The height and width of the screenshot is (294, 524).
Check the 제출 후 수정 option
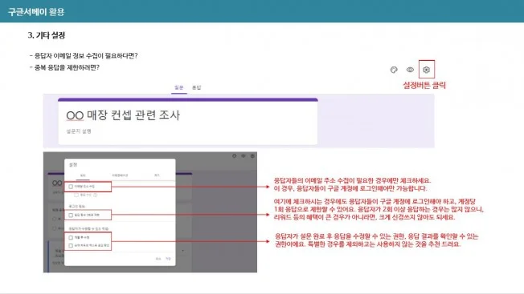click(71, 237)
